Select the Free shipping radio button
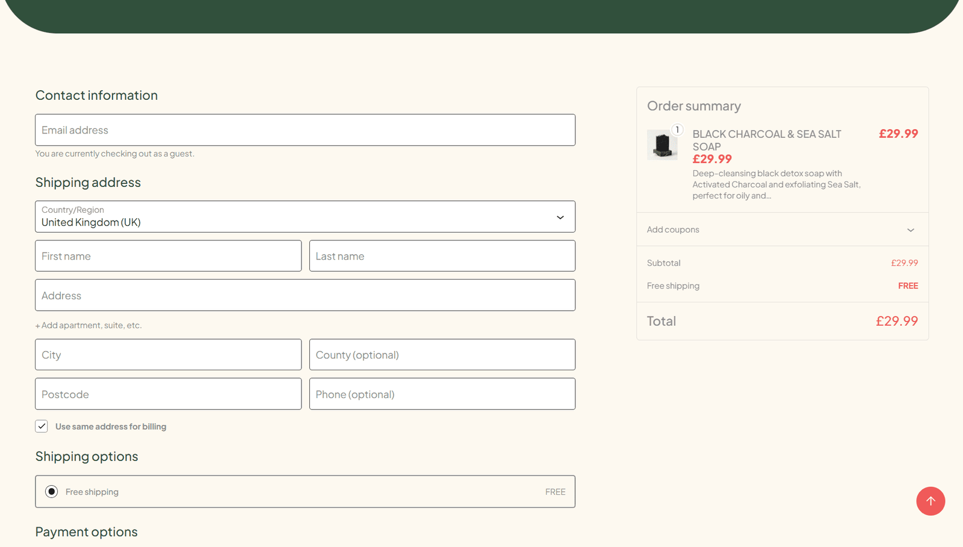Image resolution: width=963 pixels, height=547 pixels. tap(52, 492)
